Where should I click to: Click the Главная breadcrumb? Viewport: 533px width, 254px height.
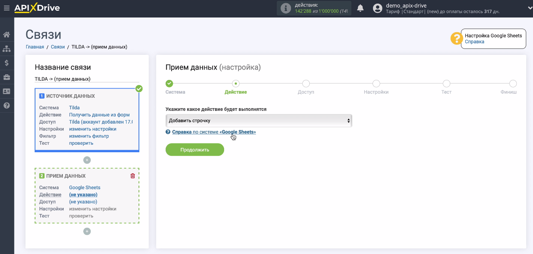(x=35, y=47)
